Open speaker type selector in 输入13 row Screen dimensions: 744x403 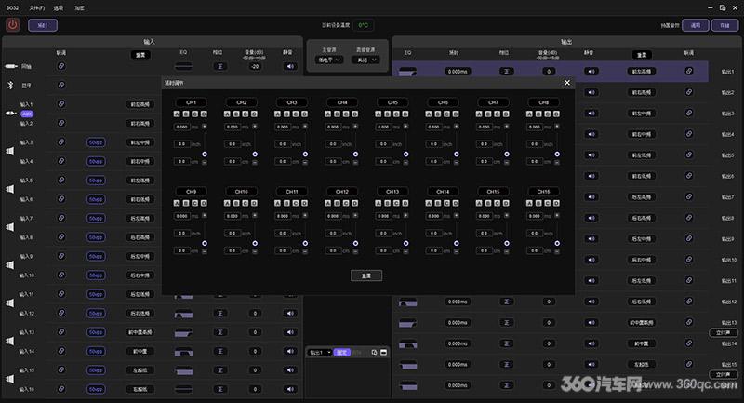(x=140, y=332)
